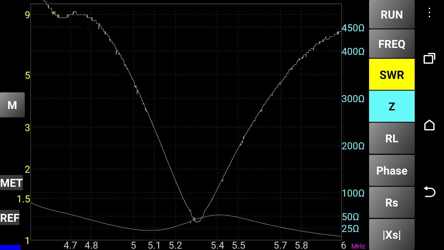The image size is (444, 250).
Task: Enable the Rs resistance trace
Action: tap(392, 202)
